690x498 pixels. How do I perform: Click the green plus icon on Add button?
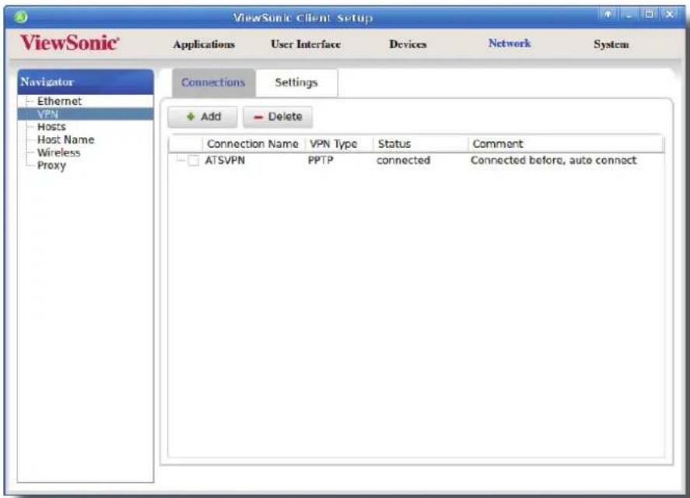pyautogui.click(x=191, y=117)
